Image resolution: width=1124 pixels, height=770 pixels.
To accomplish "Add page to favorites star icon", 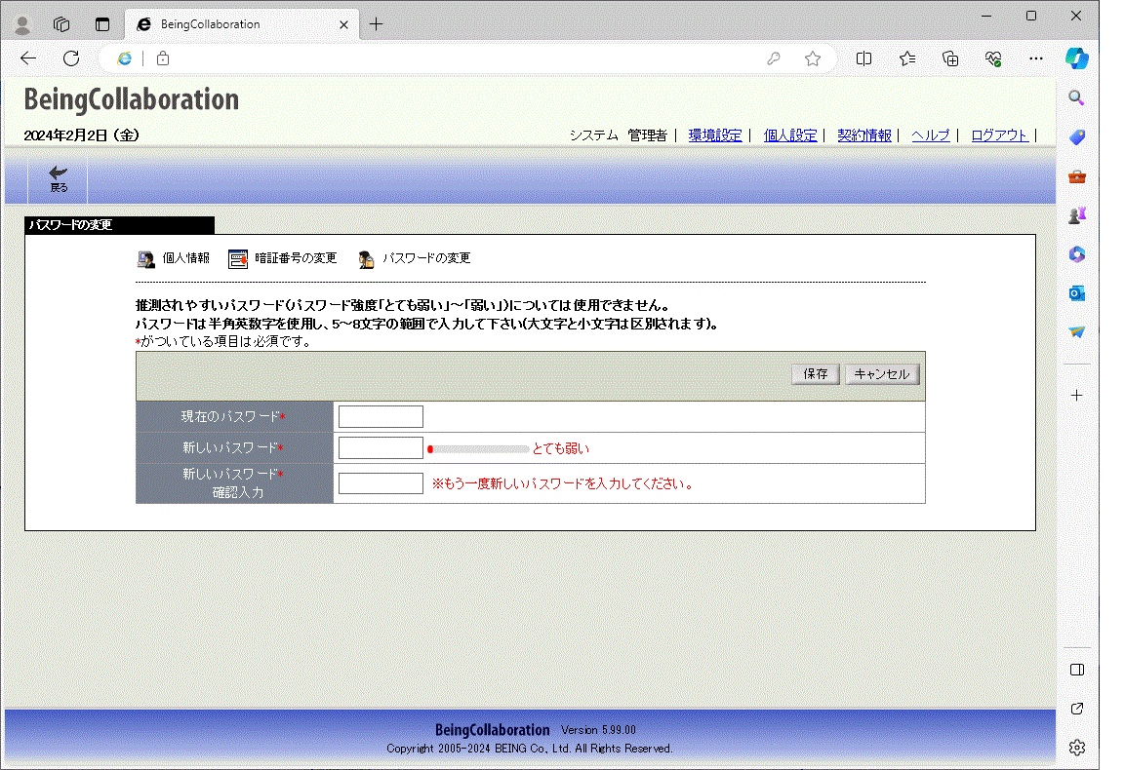I will [x=812, y=58].
